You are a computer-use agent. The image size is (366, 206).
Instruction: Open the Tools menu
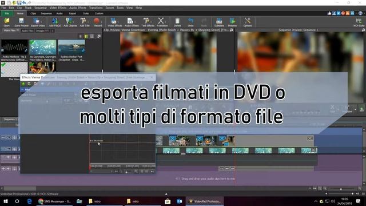click(120, 7)
